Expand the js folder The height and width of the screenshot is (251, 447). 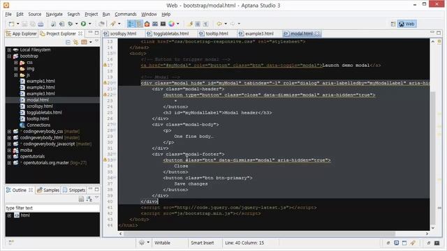pyautogui.click(x=16, y=75)
